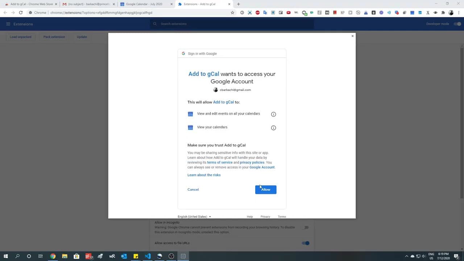Go back with the browser back arrow
Image resolution: width=464 pixels, height=261 pixels.
tap(5, 13)
